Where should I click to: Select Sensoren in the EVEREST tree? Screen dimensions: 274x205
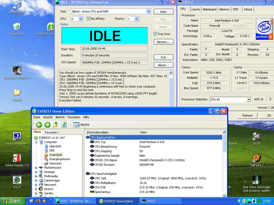(55, 163)
